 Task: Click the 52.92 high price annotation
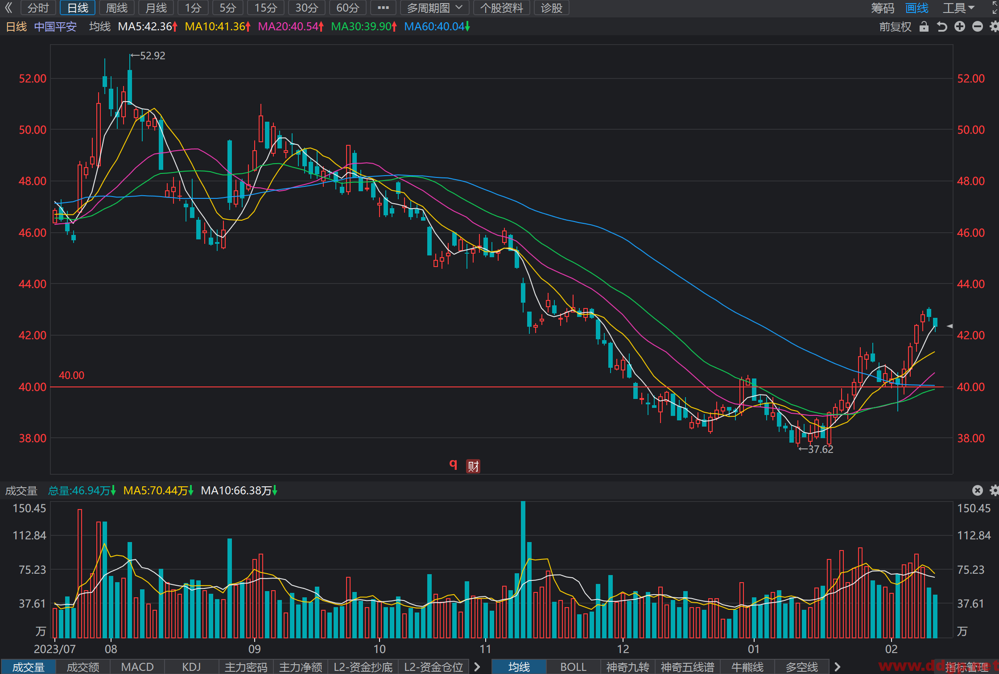pyautogui.click(x=148, y=56)
